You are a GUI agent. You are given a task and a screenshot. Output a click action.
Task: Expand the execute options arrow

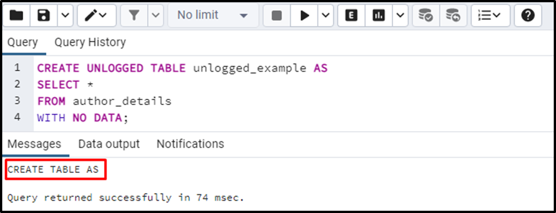click(326, 15)
